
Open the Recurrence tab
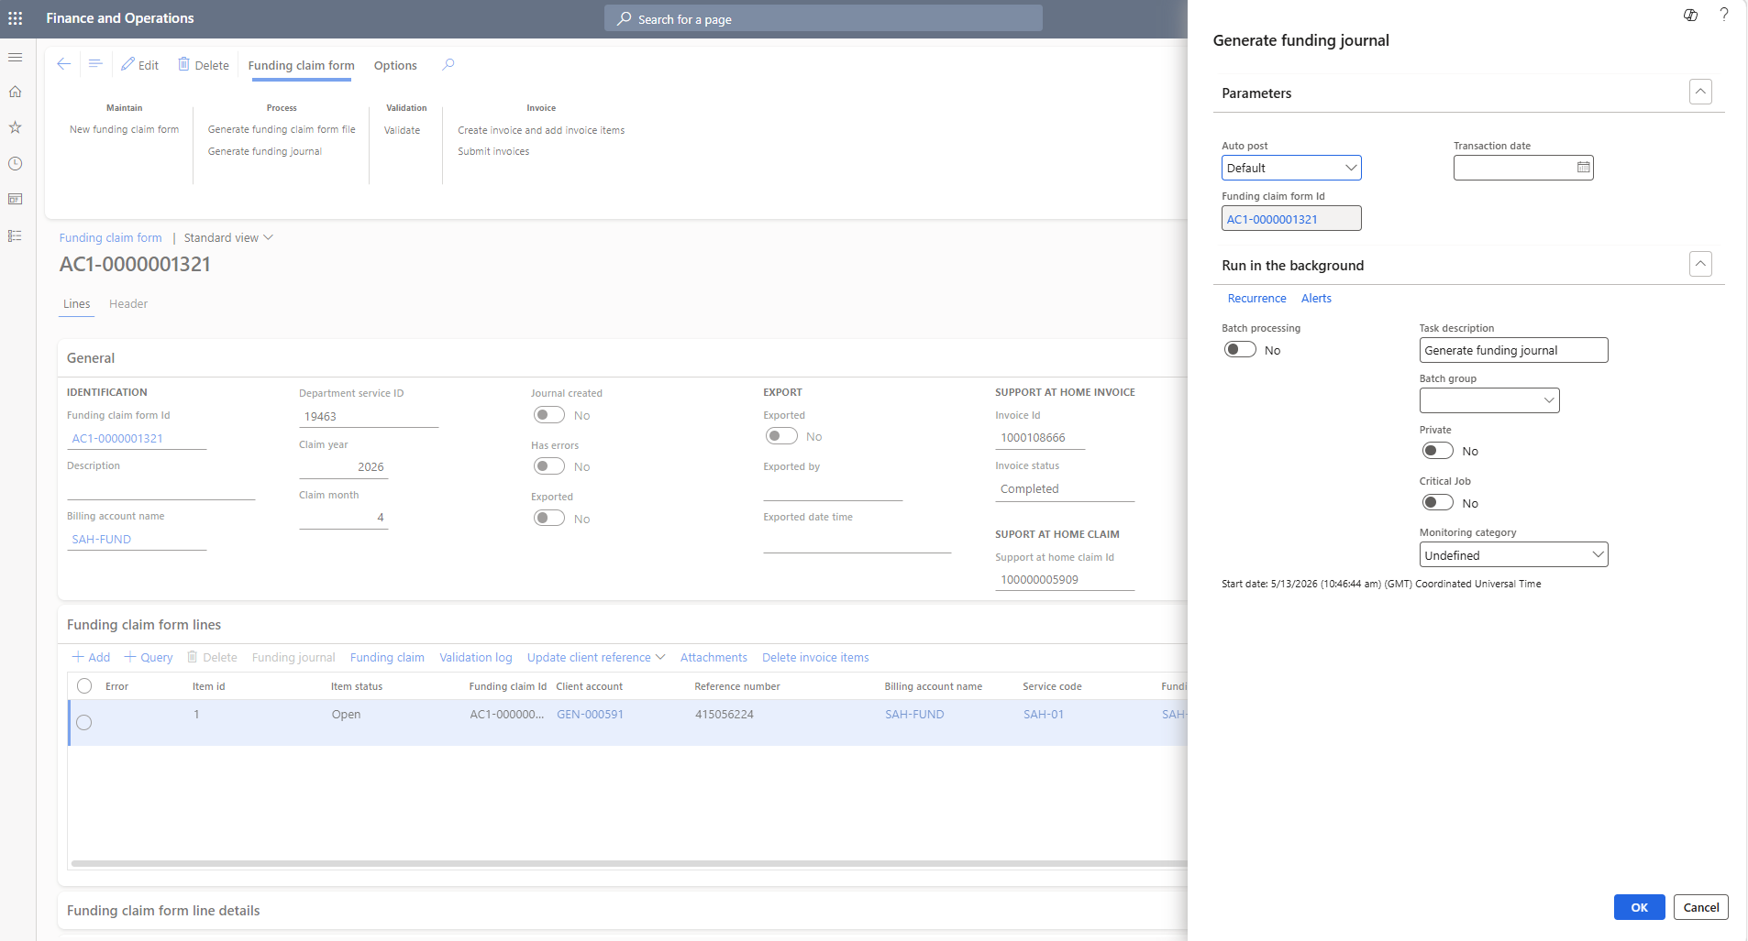point(1256,299)
